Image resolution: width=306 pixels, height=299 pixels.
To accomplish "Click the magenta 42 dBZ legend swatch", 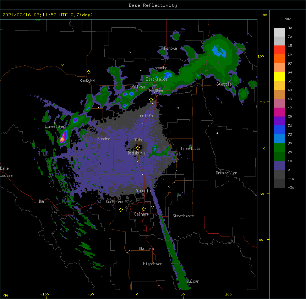I will [x=279, y=112].
